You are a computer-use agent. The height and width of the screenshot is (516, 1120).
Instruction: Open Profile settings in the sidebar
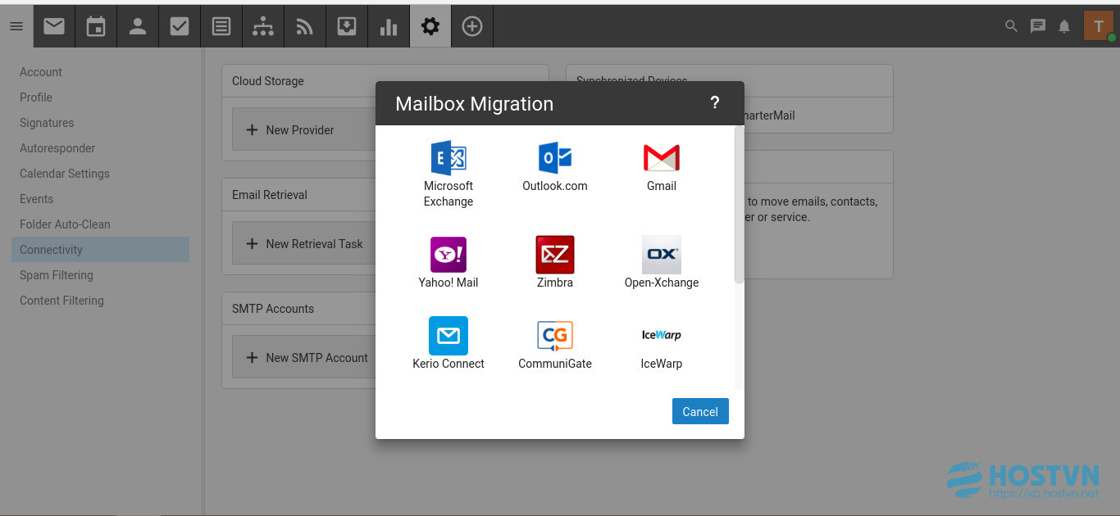click(x=36, y=97)
